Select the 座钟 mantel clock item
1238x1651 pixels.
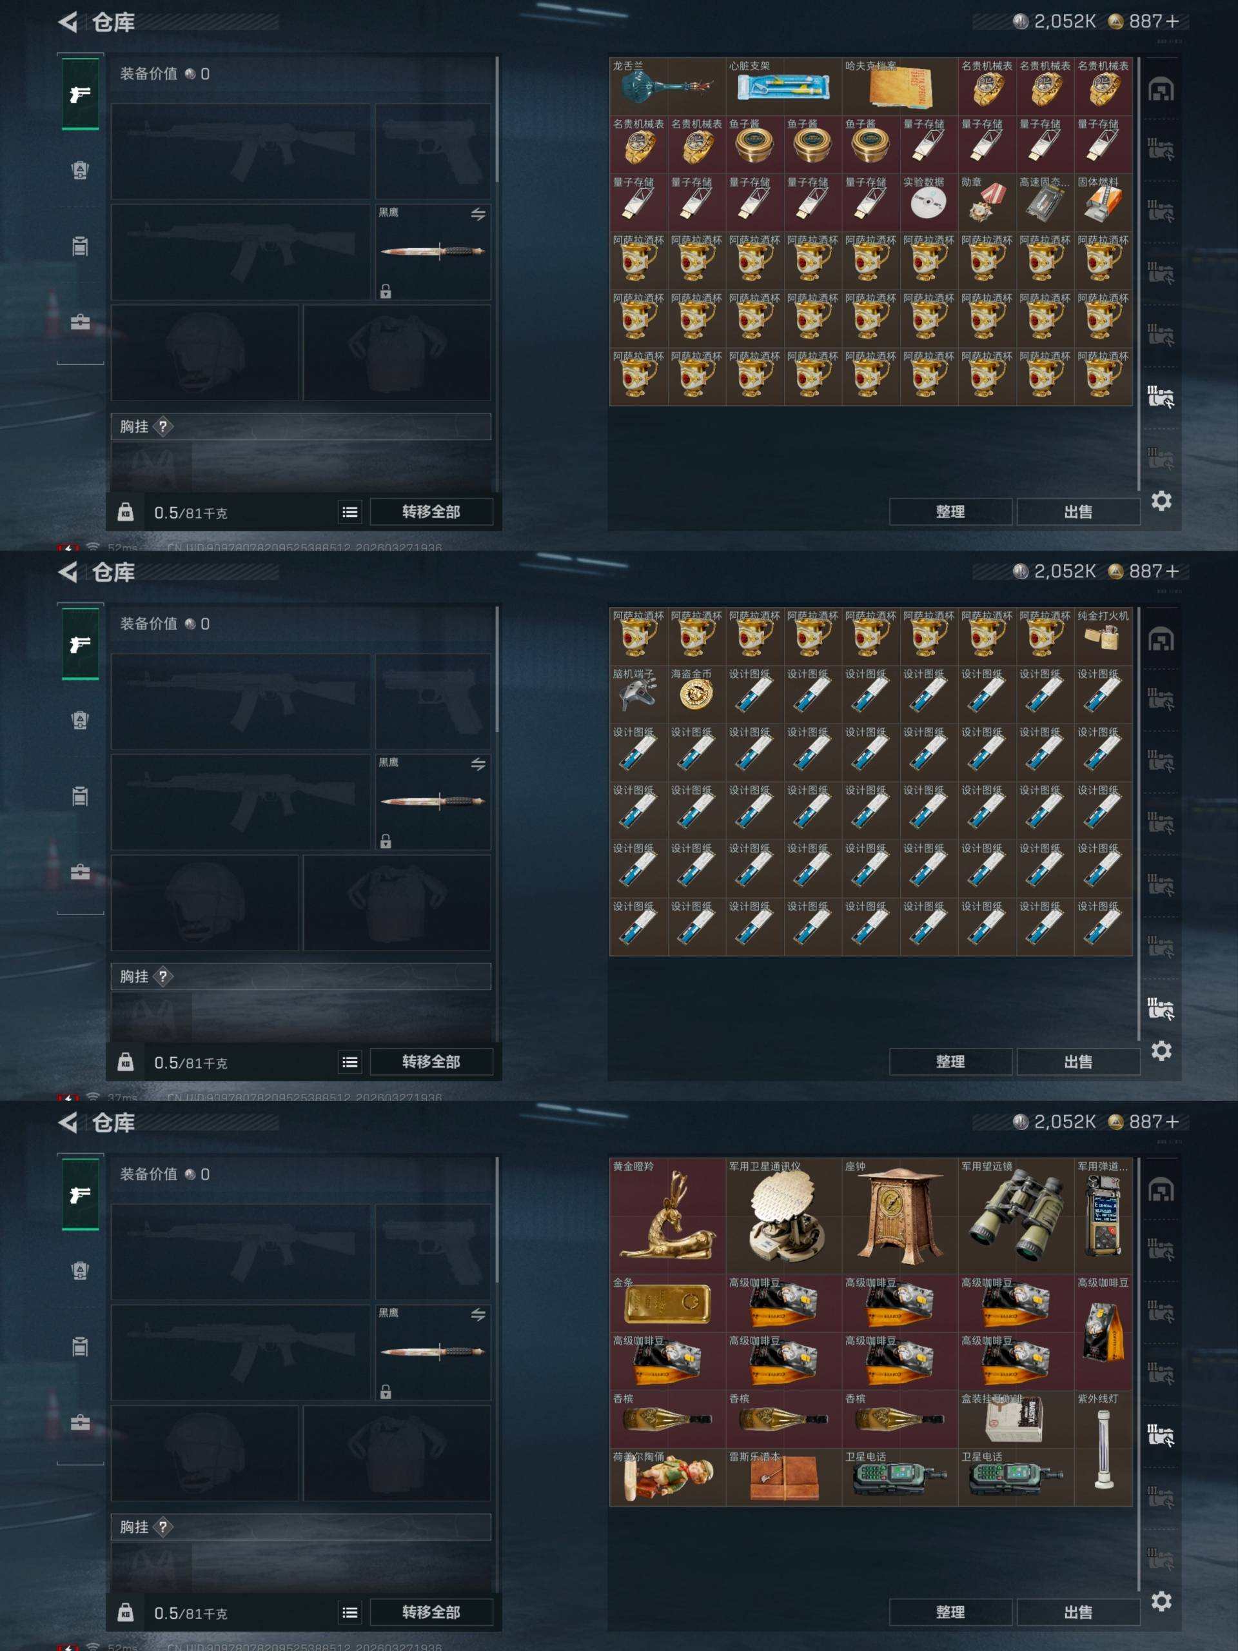[x=900, y=1216]
